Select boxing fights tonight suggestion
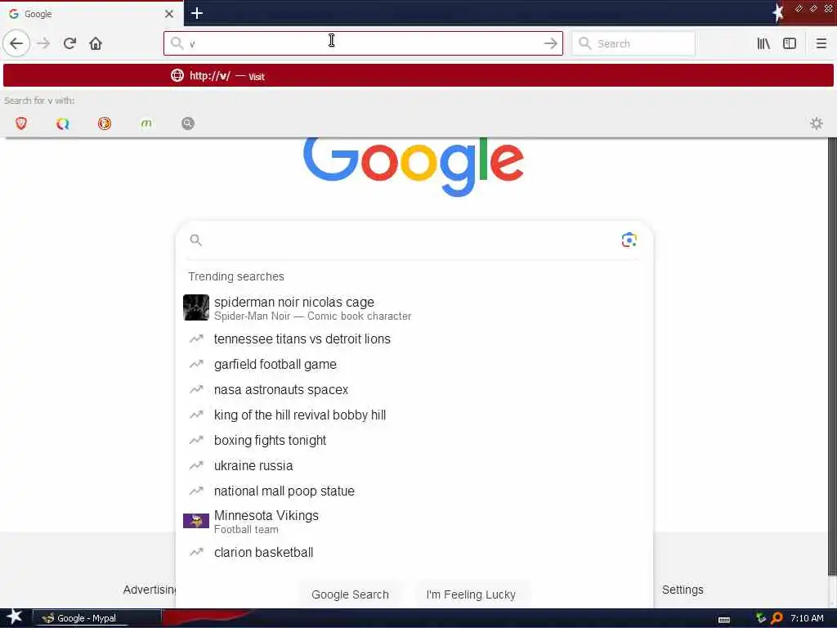 414,440
